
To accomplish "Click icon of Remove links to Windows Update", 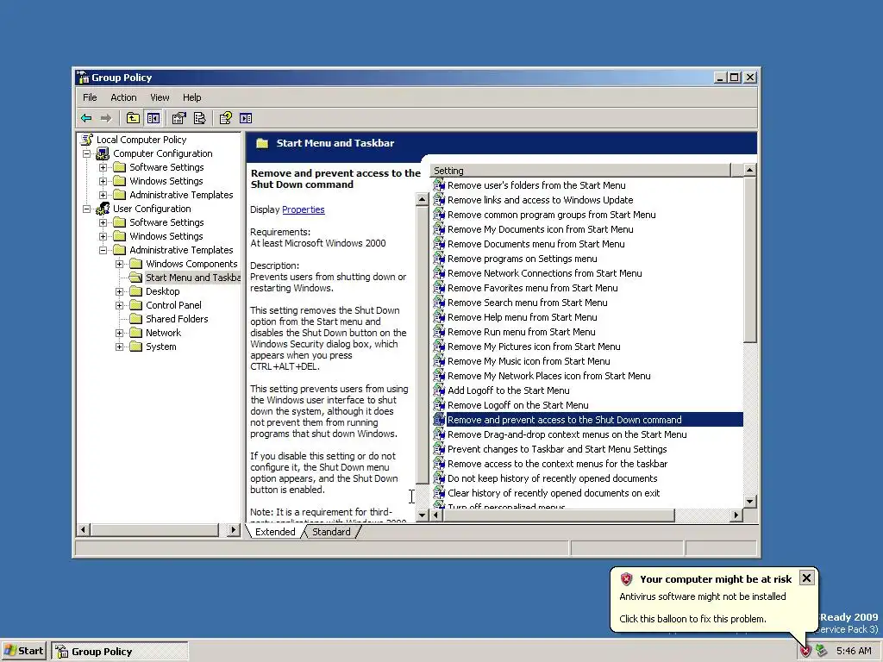I will [439, 200].
